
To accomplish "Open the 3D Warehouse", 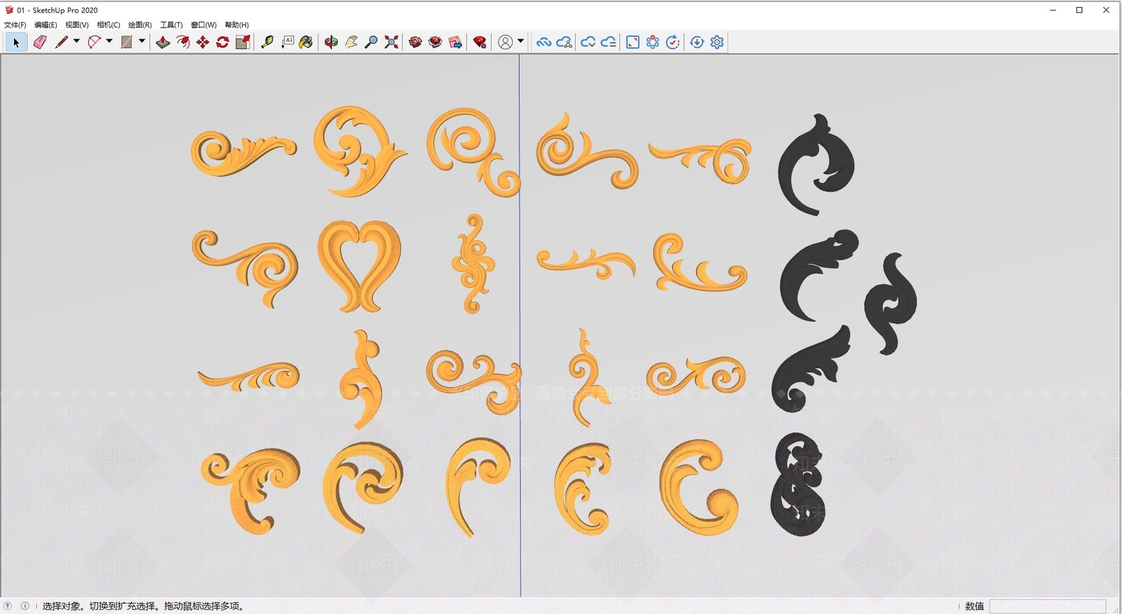I will (416, 42).
